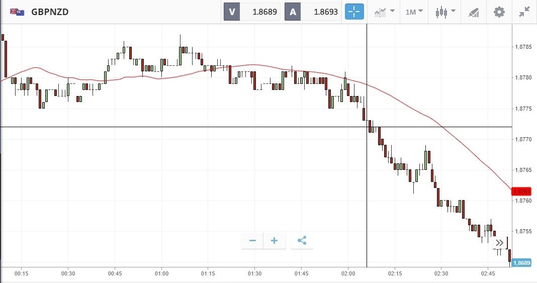Click the V sell price 1.8689 button

pyautogui.click(x=251, y=12)
